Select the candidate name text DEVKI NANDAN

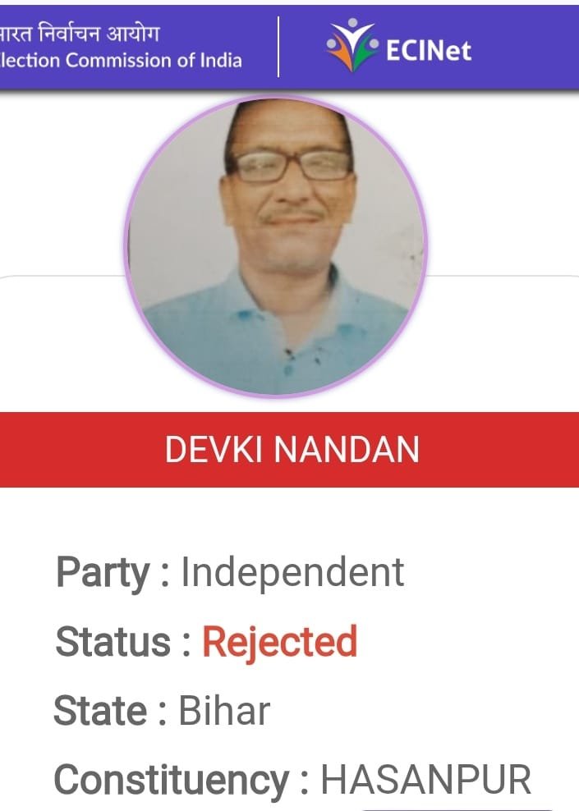(x=292, y=450)
